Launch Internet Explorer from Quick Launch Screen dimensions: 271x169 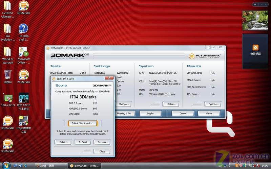(x=25, y=166)
